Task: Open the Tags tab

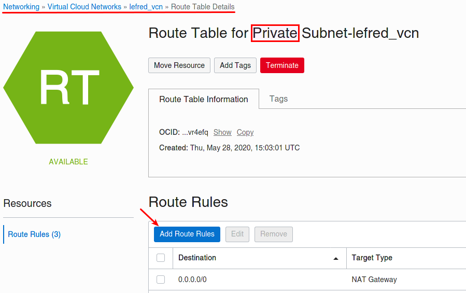Action: (278, 99)
